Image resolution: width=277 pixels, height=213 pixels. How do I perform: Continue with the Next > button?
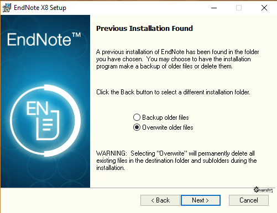(x=201, y=200)
